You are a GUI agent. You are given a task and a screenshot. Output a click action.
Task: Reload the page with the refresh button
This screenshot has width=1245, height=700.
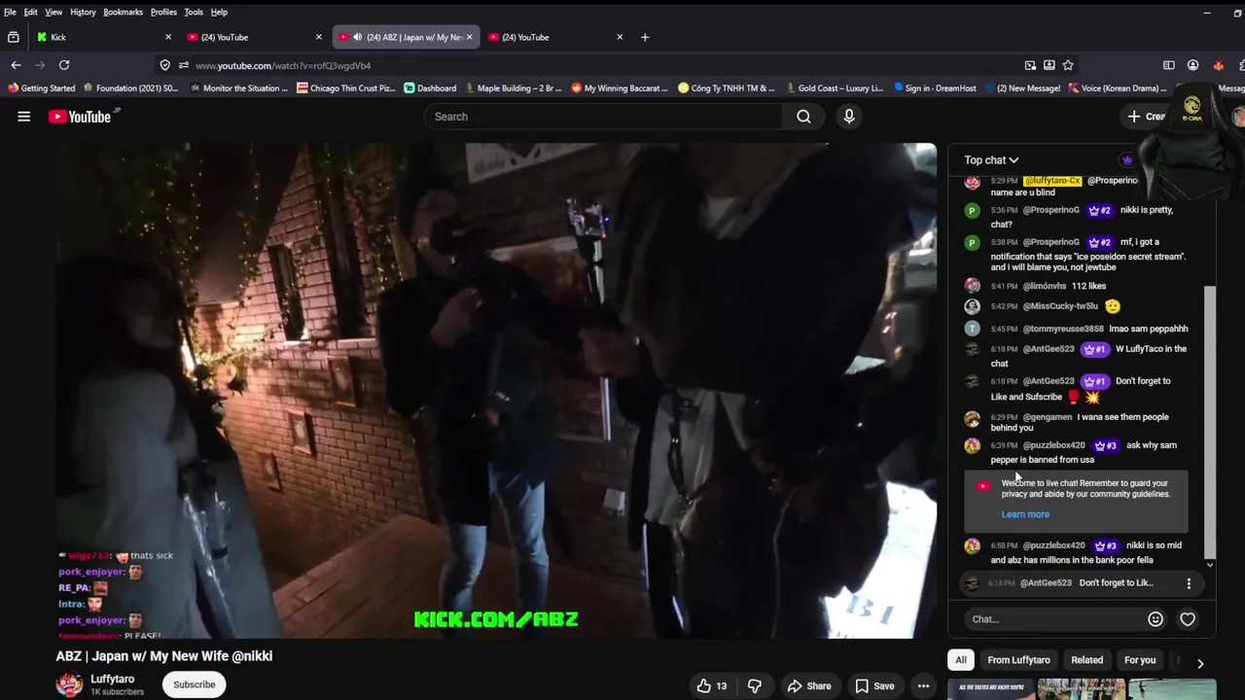[64, 65]
